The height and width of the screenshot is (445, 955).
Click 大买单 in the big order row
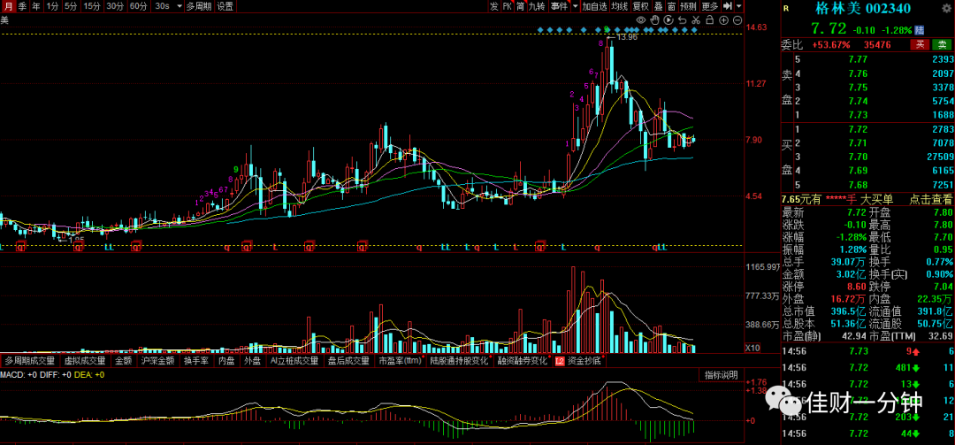coord(876,199)
